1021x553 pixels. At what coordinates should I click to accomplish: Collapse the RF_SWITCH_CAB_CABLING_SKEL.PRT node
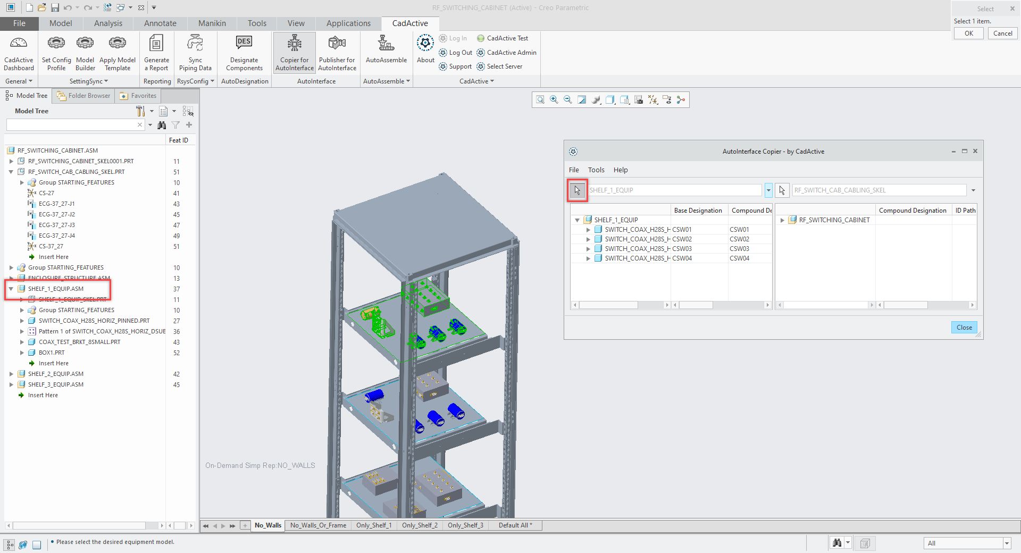point(11,172)
